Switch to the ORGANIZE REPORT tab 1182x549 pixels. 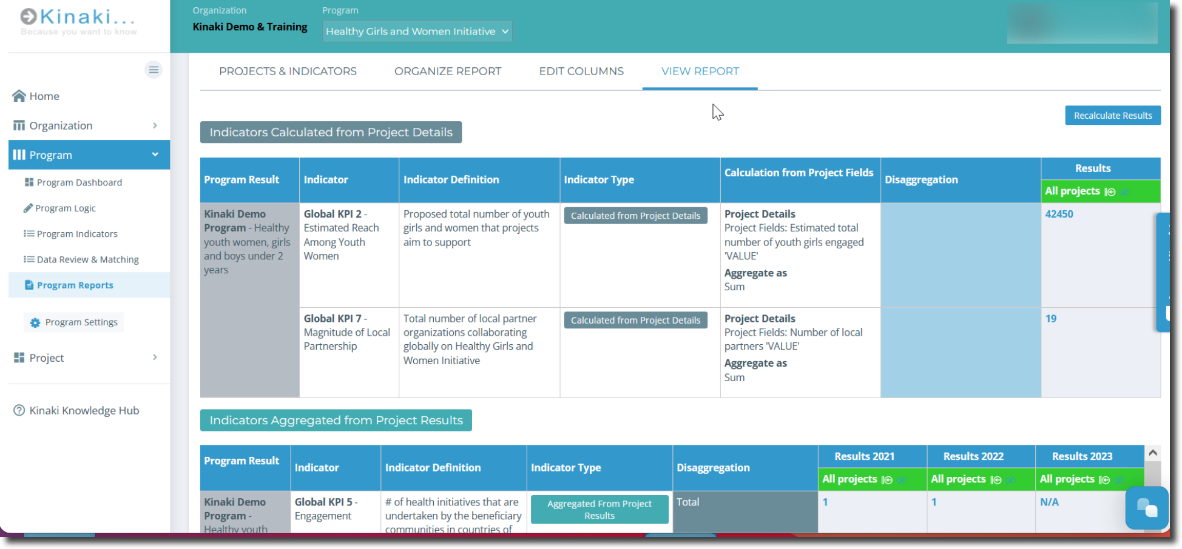point(448,71)
